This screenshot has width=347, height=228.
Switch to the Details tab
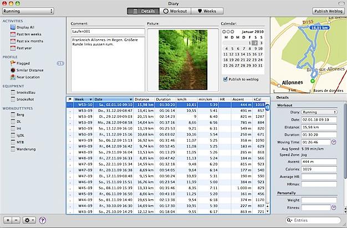click(144, 11)
